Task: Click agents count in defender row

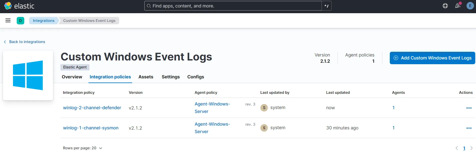Action: pos(394,108)
